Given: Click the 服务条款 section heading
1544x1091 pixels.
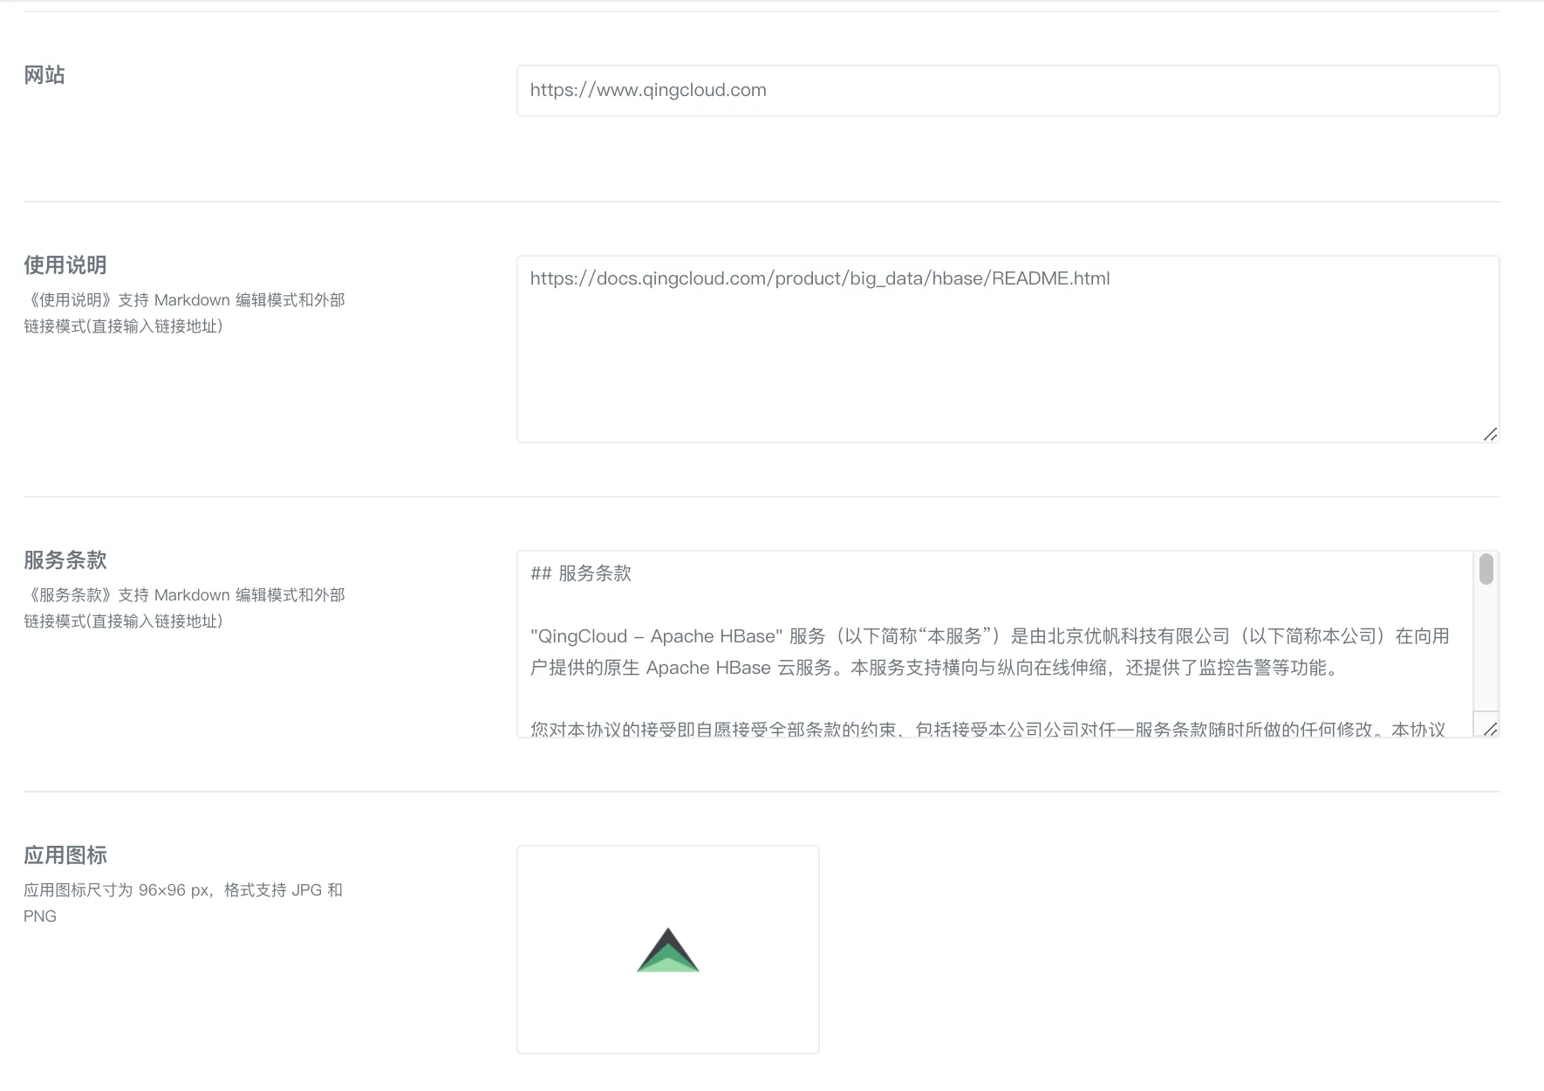Looking at the screenshot, I should [x=65, y=560].
